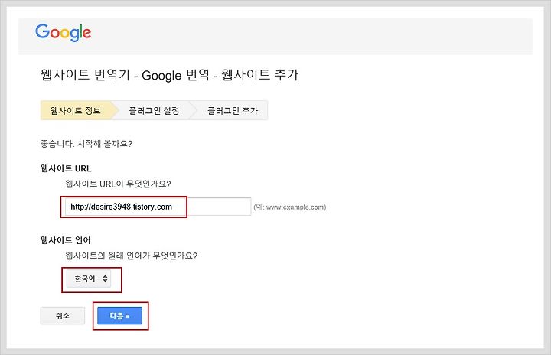Focus the website URL input field
Screen dimensions: 551x355
click(158, 207)
